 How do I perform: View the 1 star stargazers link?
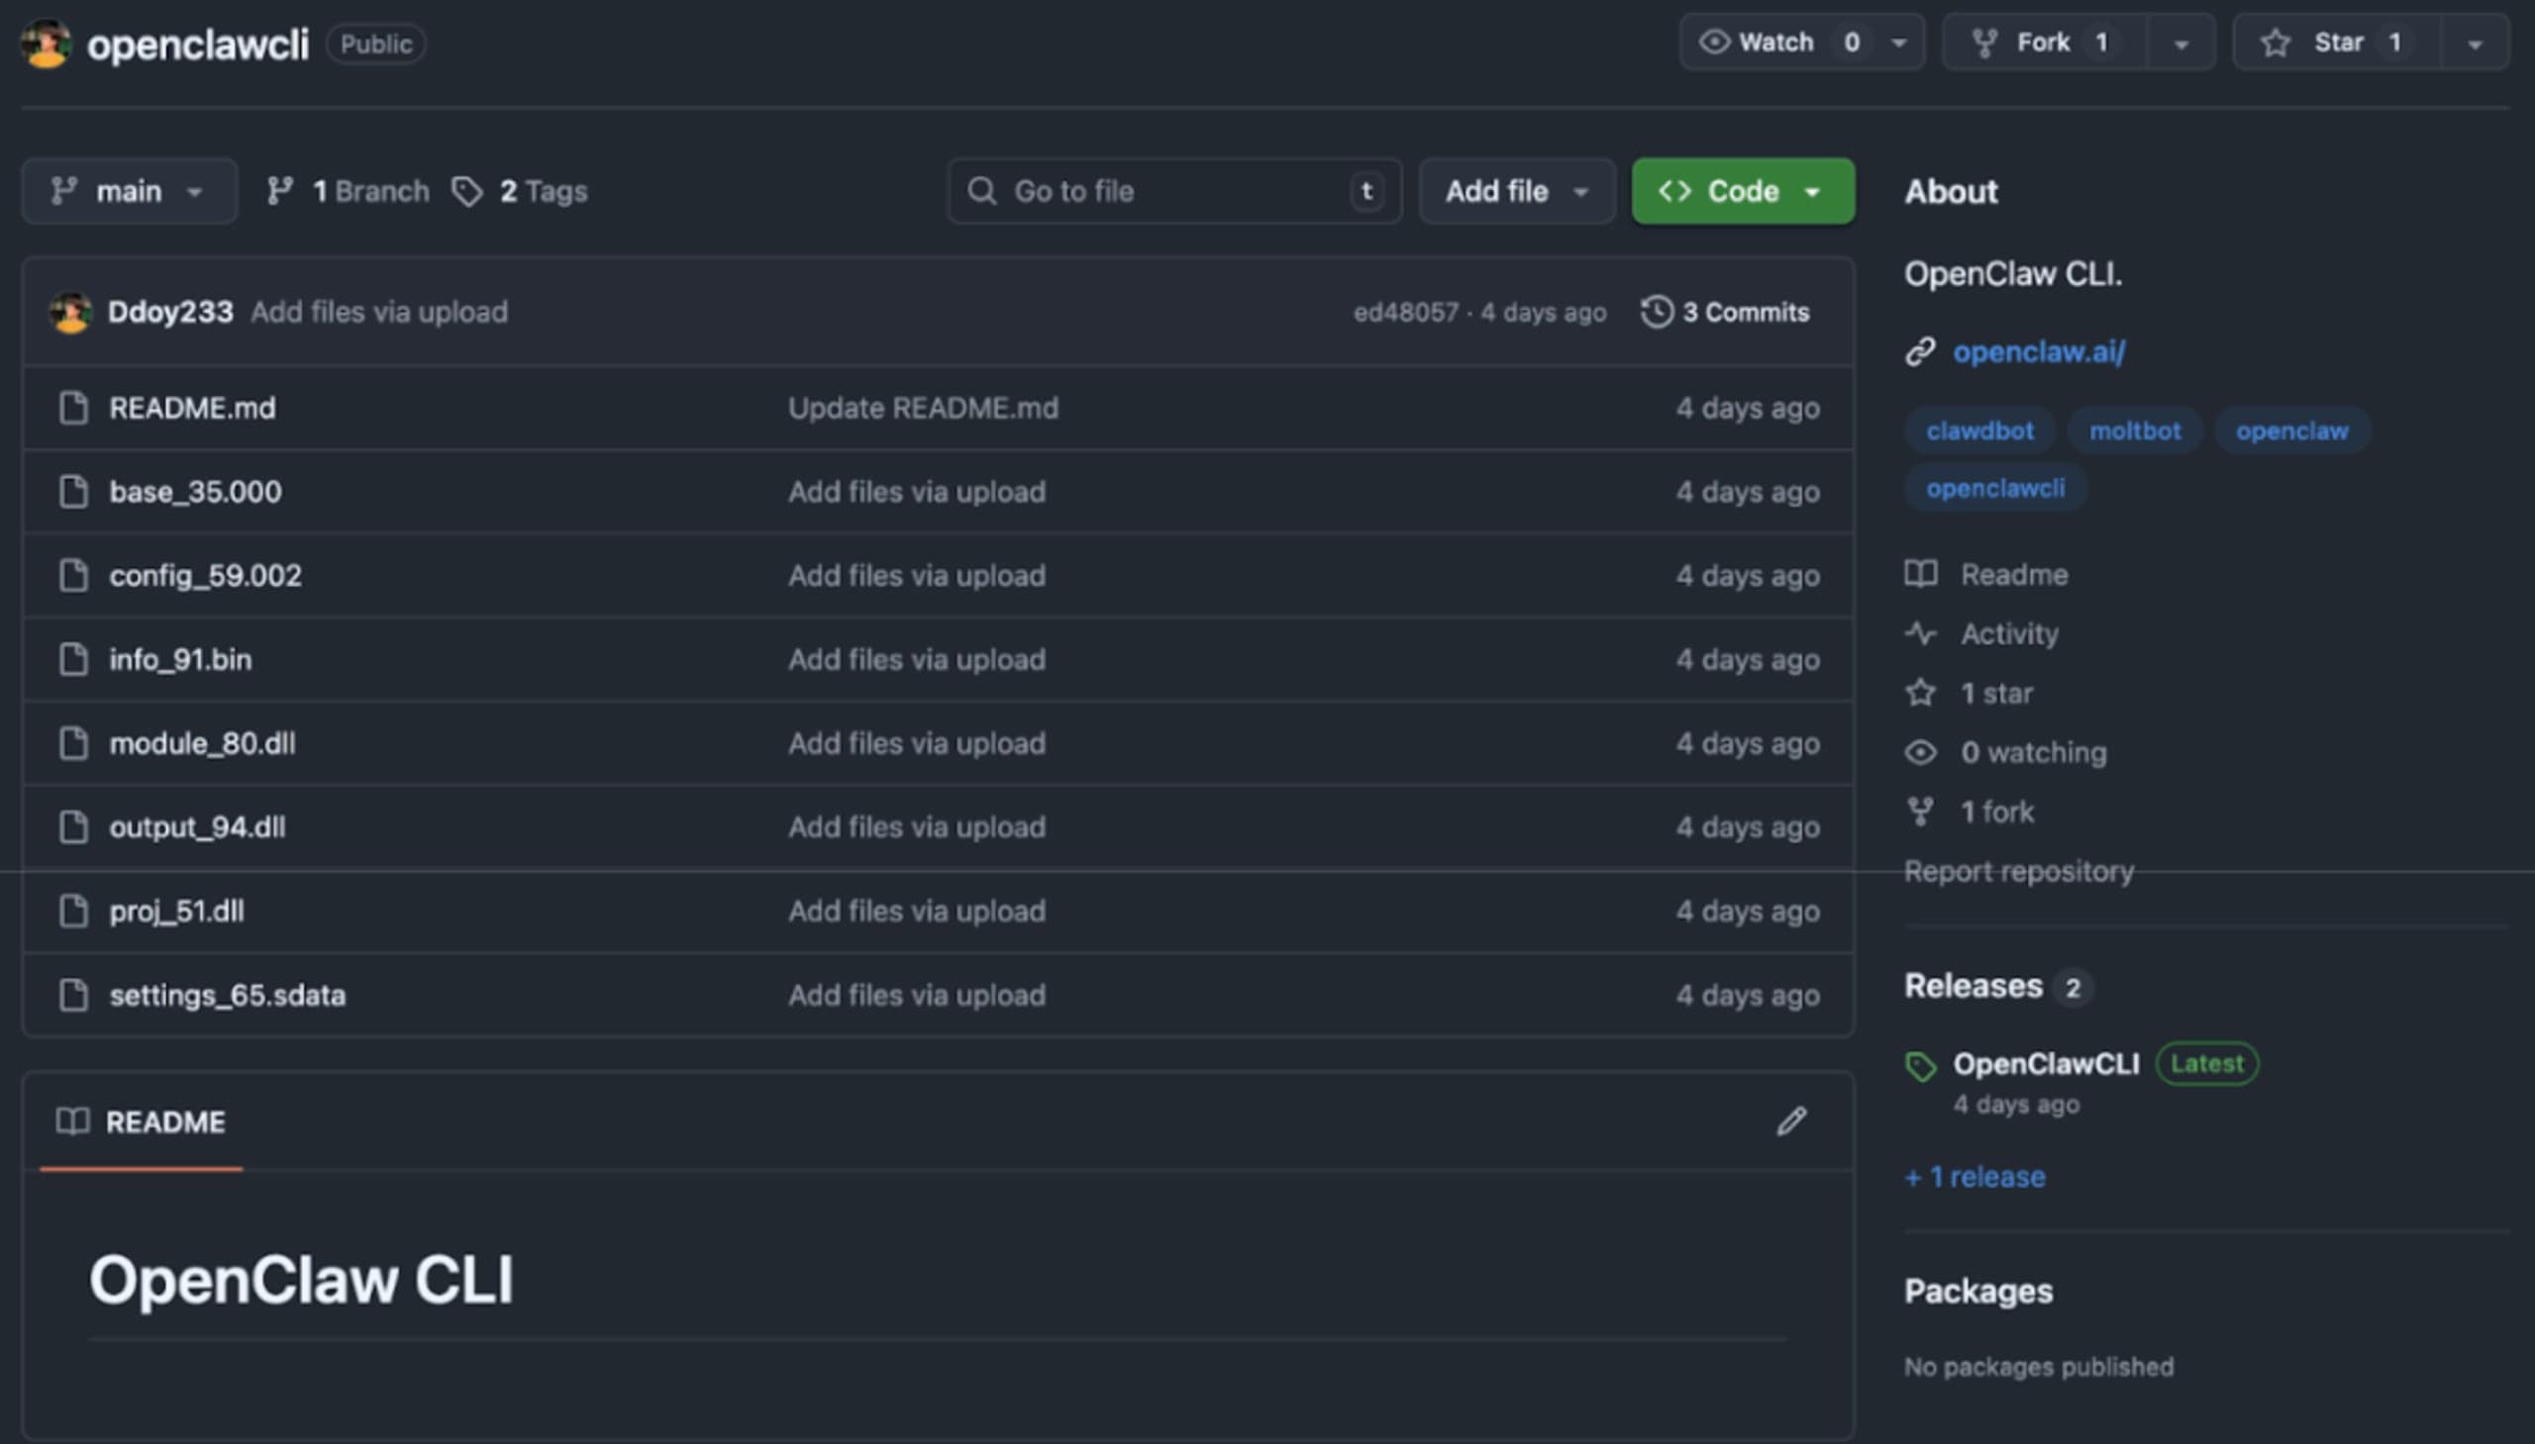pyautogui.click(x=1970, y=693)
